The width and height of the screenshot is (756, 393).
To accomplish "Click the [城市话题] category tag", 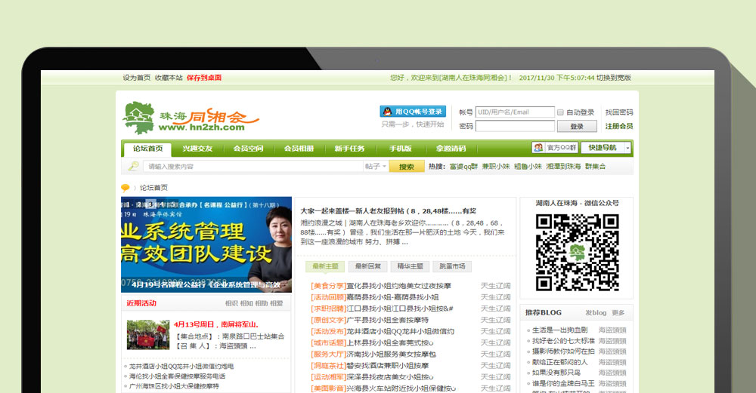I will tap(328, 342).
